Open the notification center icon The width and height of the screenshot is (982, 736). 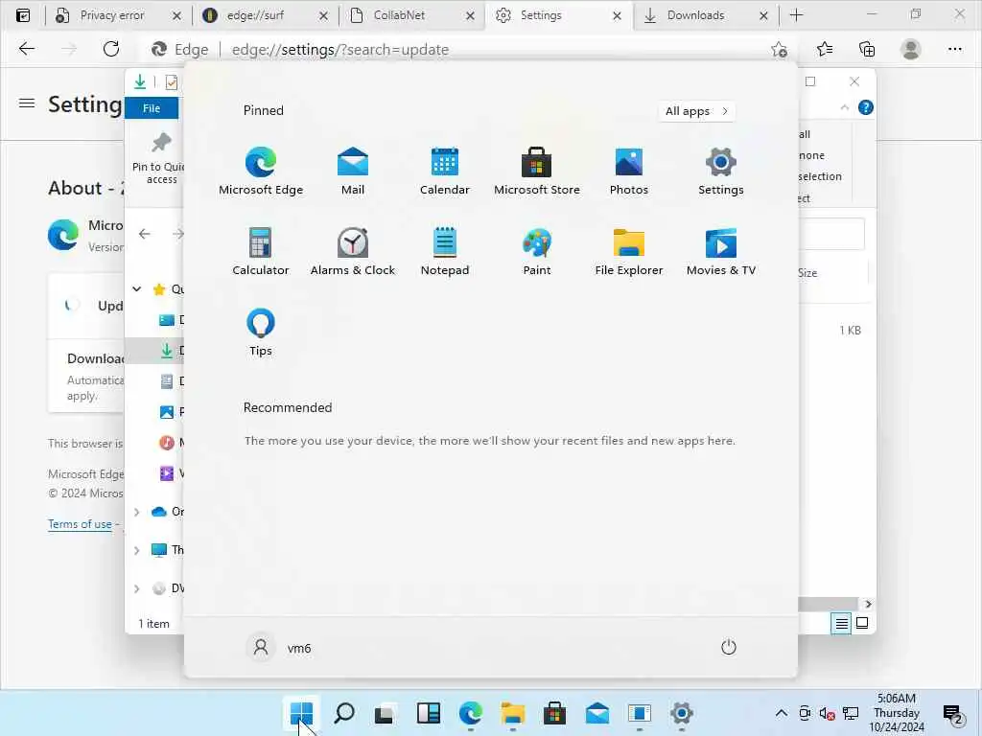point(953,713)
